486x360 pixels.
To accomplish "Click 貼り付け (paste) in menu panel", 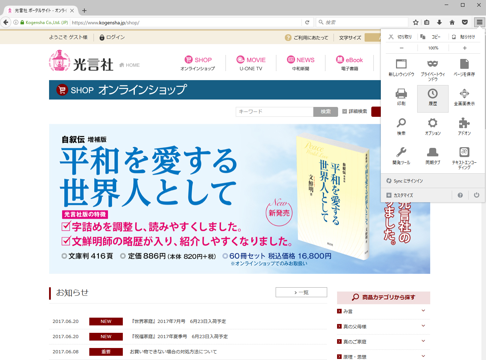I will pyautogui.click(x=464, y=37).
